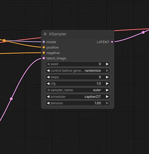The width and height of the screenshot is (149, 154).
Task: Click the KSampler node title
Action: point(58,34)
